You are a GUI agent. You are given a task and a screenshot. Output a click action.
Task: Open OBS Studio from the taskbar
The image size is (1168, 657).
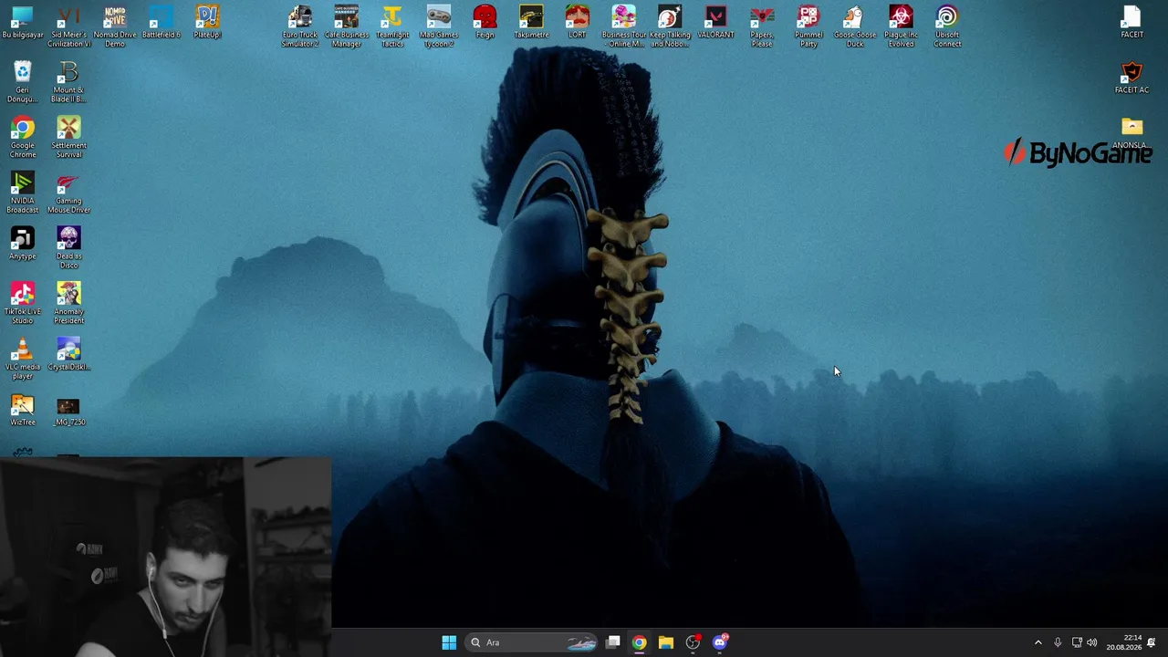693,642
